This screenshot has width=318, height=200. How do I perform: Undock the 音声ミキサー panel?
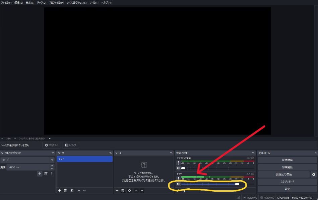[254, 153]
